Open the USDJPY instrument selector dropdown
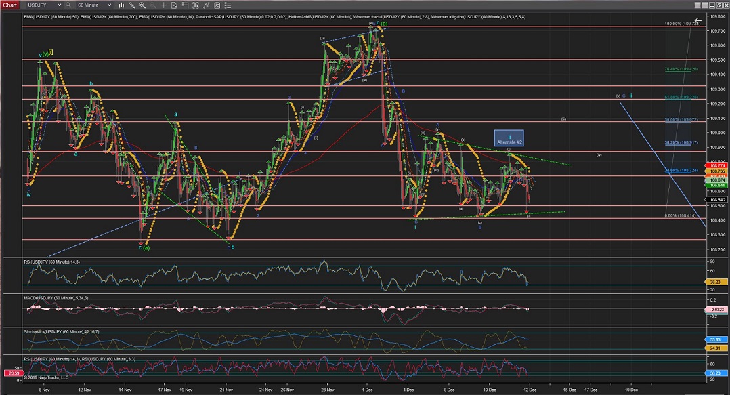Image resolution: width=730 pixels, height=395 pixels. [x=43, y=5]
